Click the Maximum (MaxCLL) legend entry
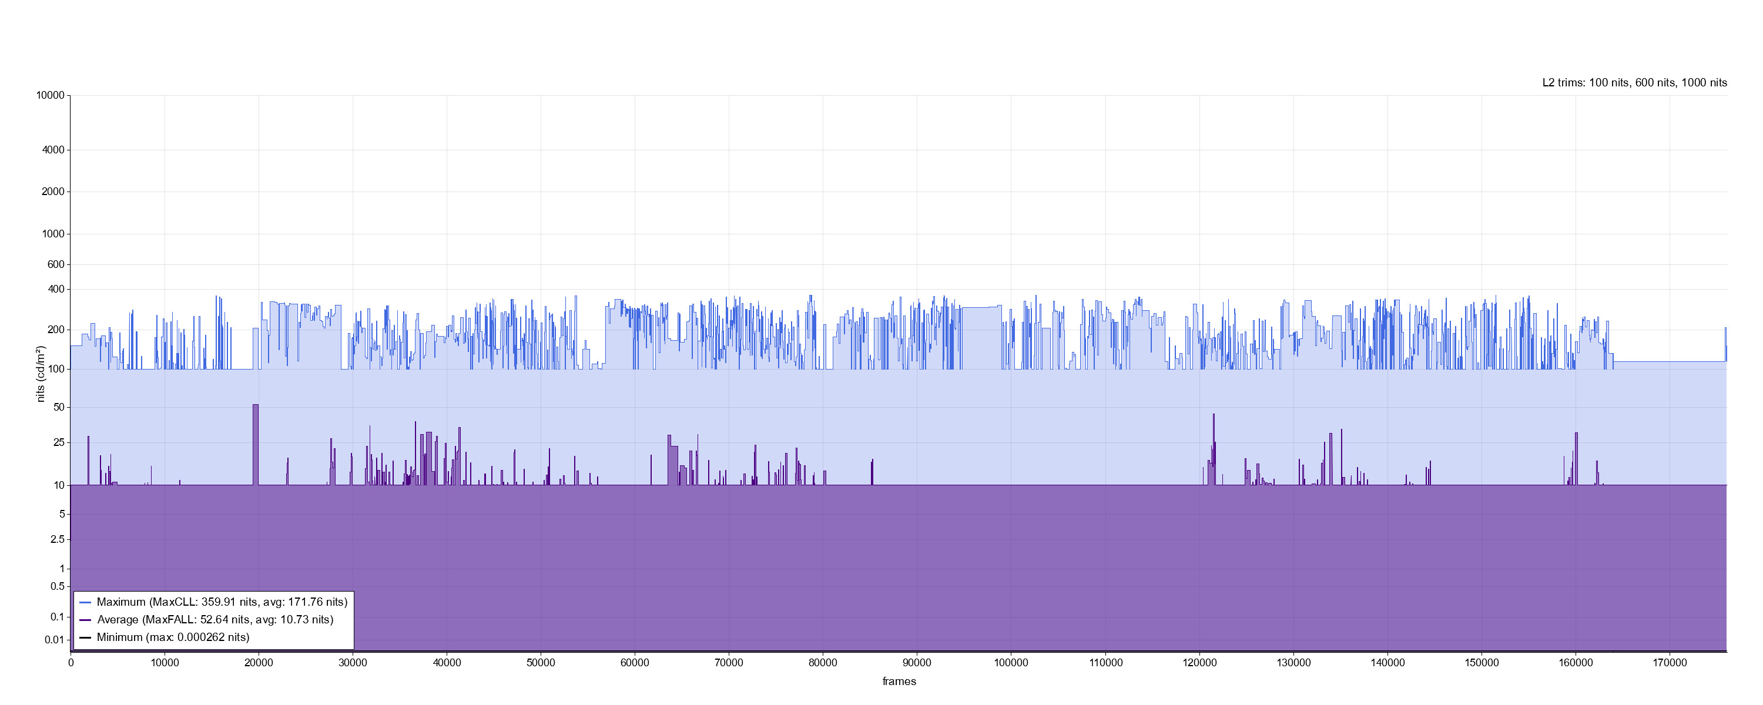This screenshot has width=1763, height=705. [222, 602]
